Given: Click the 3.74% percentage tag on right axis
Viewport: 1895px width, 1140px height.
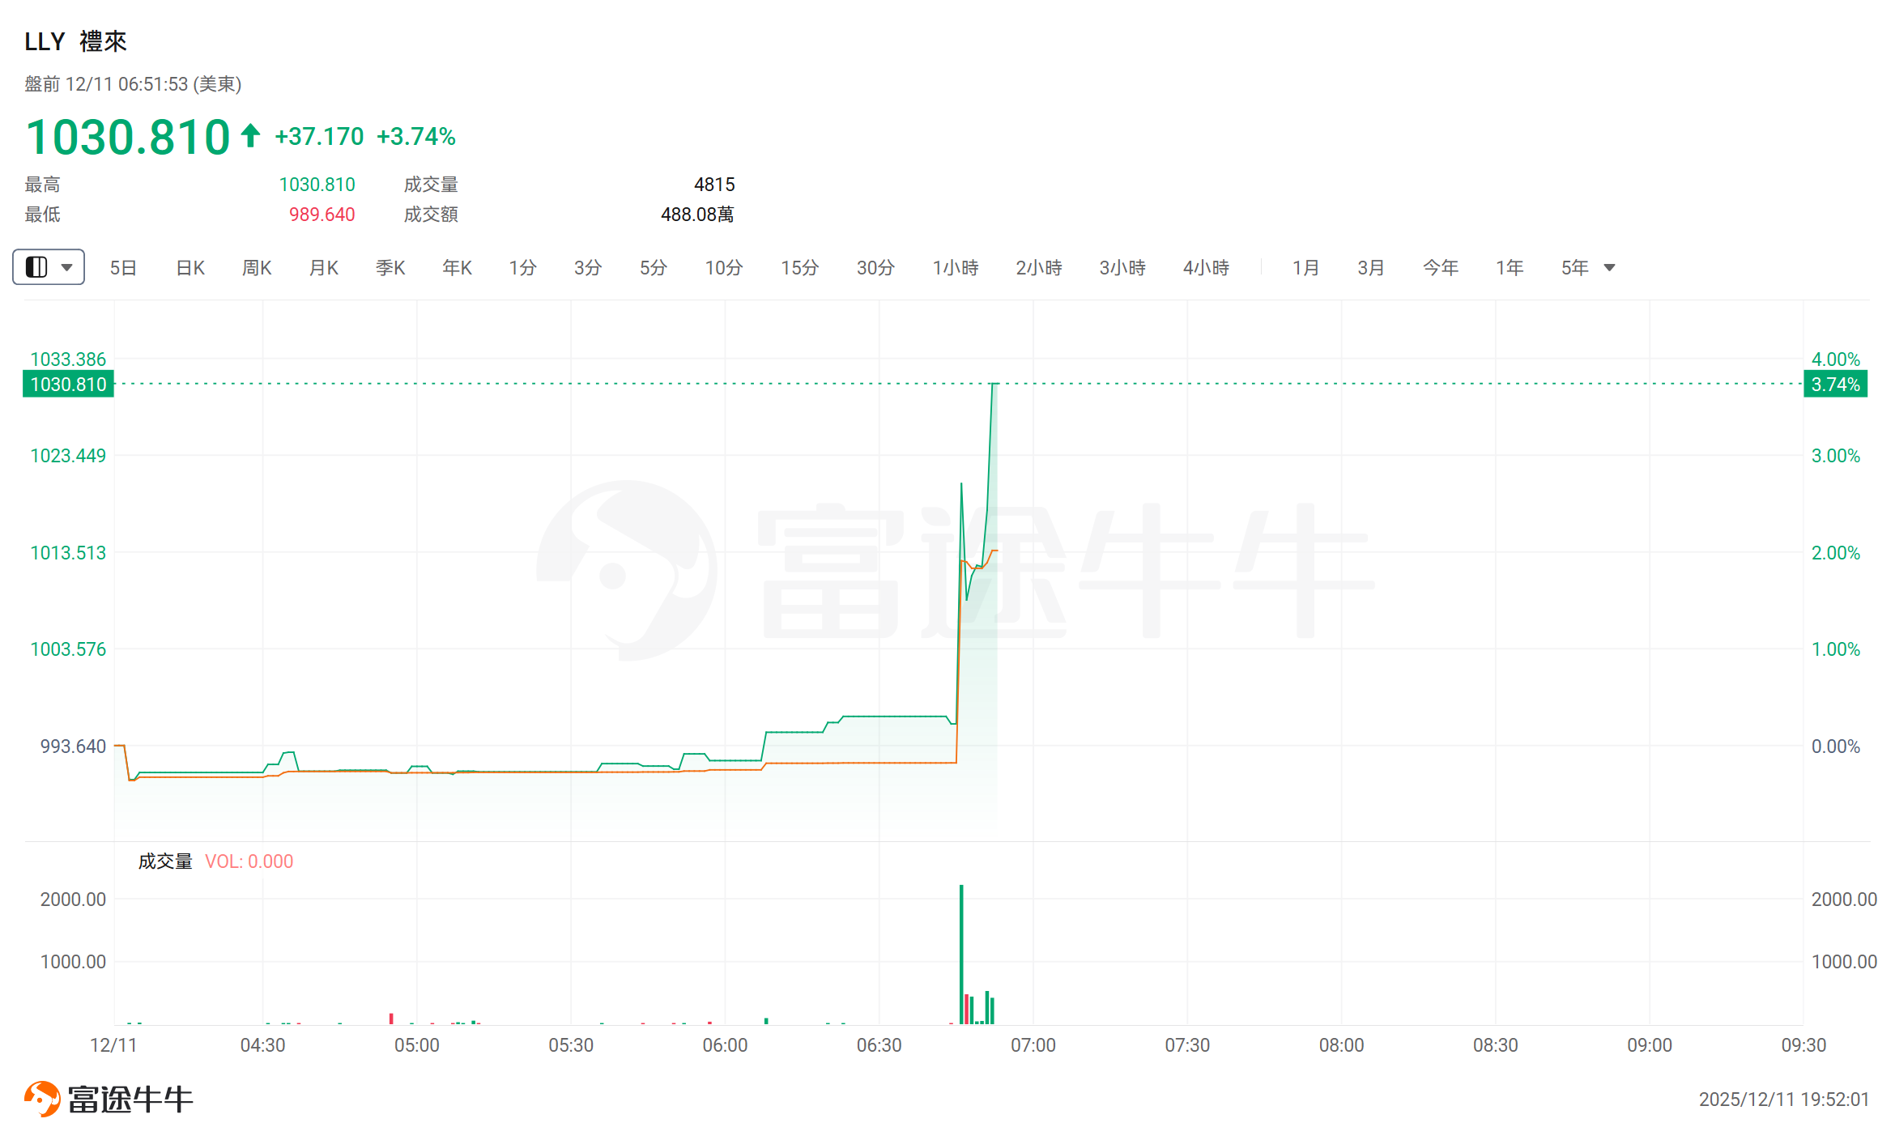Looking at the screenshot, I should [1835, 384].
